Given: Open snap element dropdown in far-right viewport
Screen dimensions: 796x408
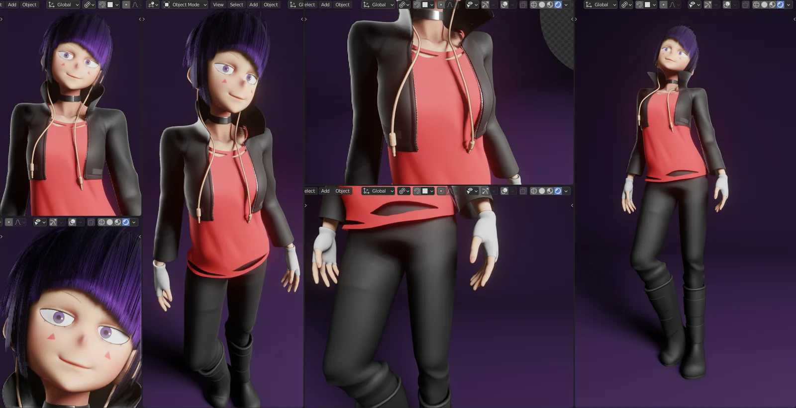Looking at the screenshot, I should [650, 4].
